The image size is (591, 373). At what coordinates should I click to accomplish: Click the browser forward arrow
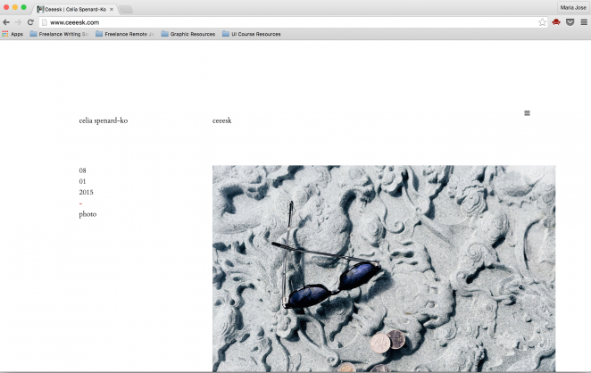point(18,22)
